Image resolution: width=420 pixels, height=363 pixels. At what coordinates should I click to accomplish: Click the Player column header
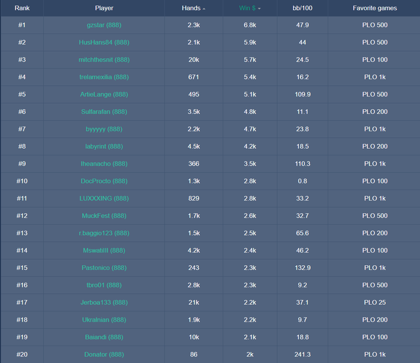coord(104,8)
